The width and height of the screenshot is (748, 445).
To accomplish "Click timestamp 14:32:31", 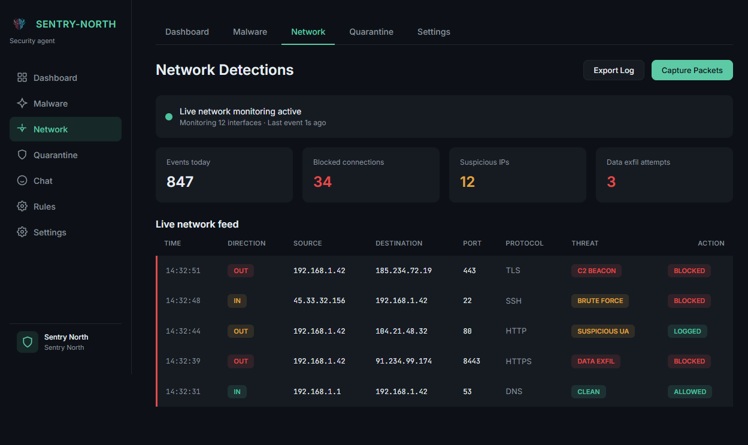I will [x=183, y=392].
